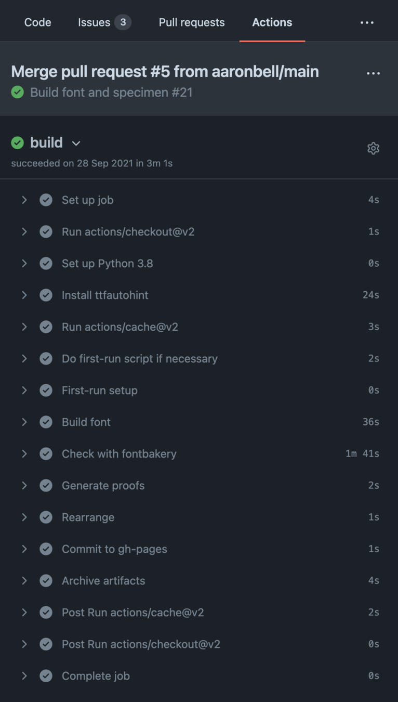This screenshot has height=702, width=398.
Task: Open the repository navigation overflow menu
Action: (x=367, y=22)
